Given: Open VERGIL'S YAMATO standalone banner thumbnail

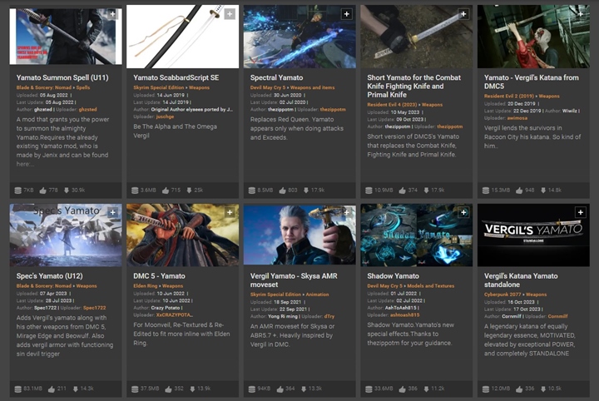Looking at the screenshot, I should coord(533,235).
